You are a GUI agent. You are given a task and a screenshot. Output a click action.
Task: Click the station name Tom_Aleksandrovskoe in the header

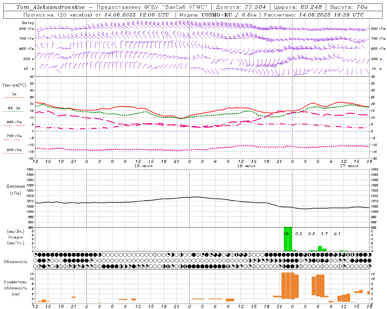coord(50,7)
